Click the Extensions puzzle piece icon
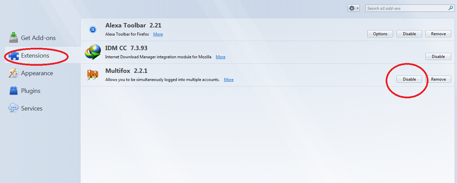The image size is (457, 183). click(14, 56)
